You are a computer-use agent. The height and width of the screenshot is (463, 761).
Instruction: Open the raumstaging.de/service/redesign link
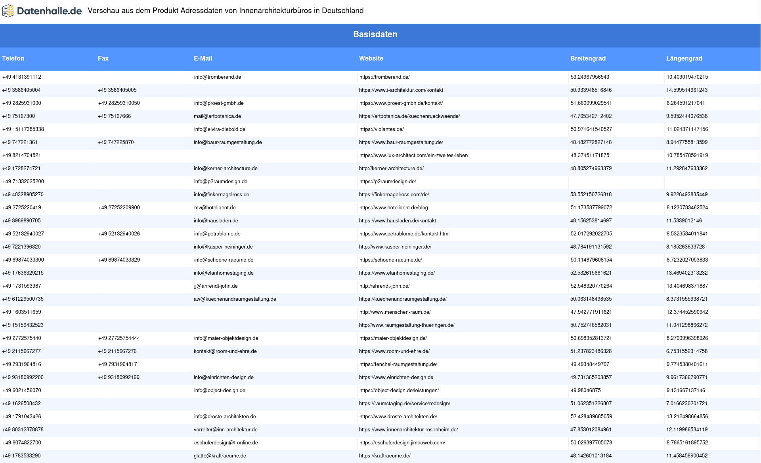click(405, 404)
